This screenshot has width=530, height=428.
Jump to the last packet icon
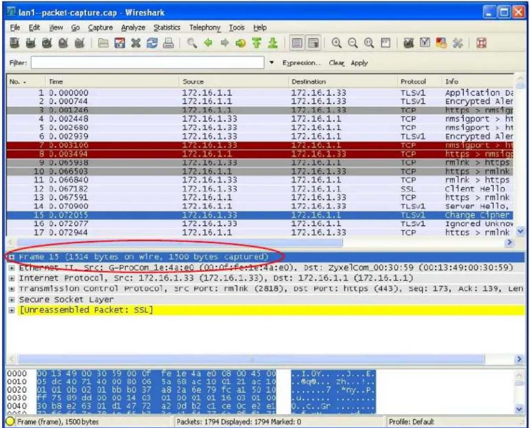[x=272, y=43]
